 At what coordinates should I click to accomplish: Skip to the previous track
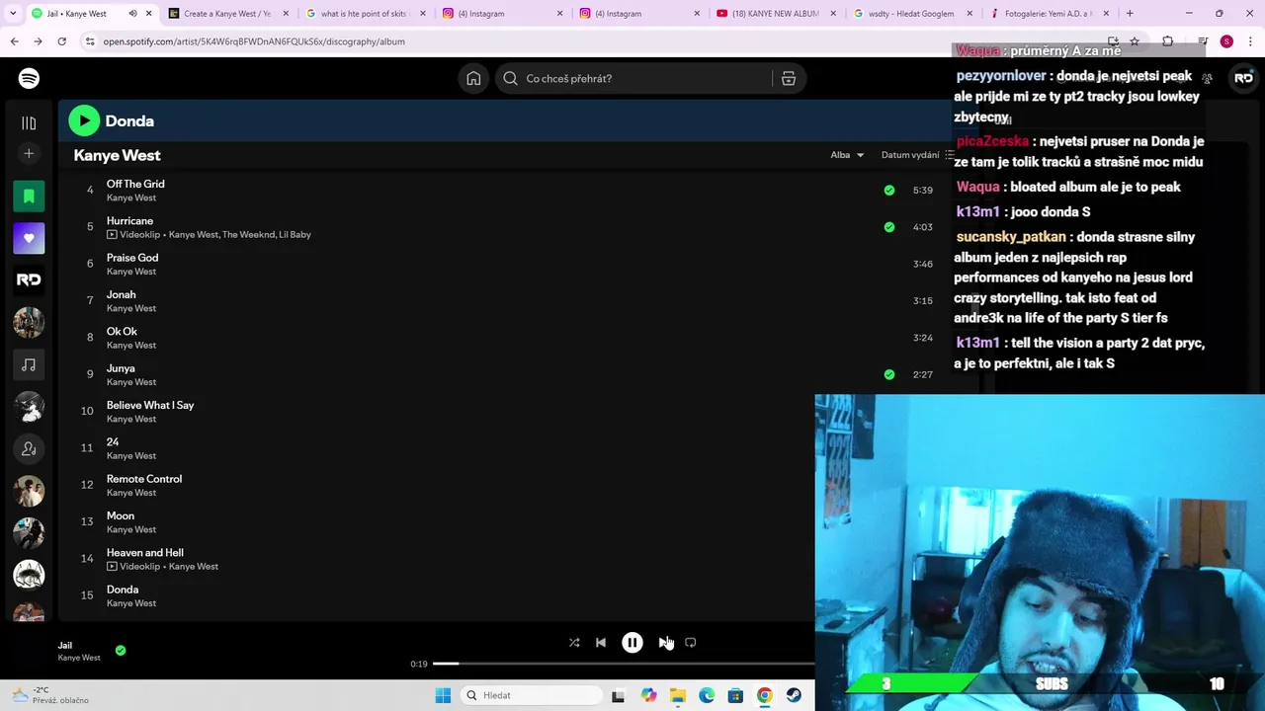click(601, 643)
